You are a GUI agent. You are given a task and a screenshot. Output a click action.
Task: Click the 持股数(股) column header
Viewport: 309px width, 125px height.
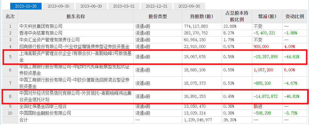point(202,17)
